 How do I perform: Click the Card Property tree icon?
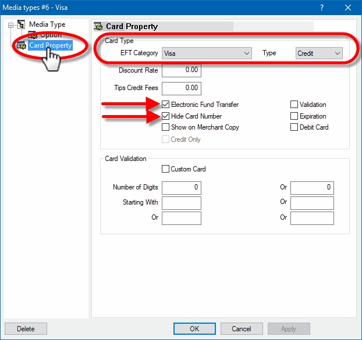22,45
